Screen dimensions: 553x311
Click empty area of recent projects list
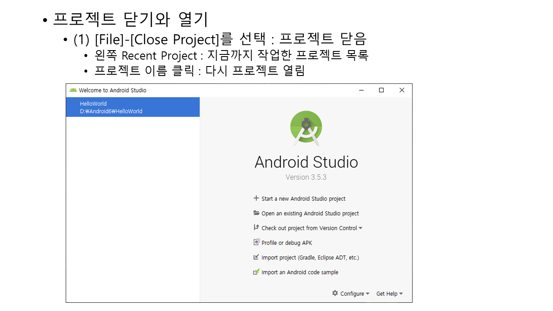coord(133,207)
